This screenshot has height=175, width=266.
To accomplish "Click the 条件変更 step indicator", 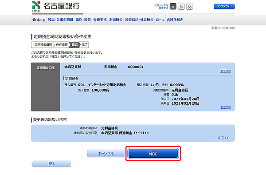I will coord(62,45).
